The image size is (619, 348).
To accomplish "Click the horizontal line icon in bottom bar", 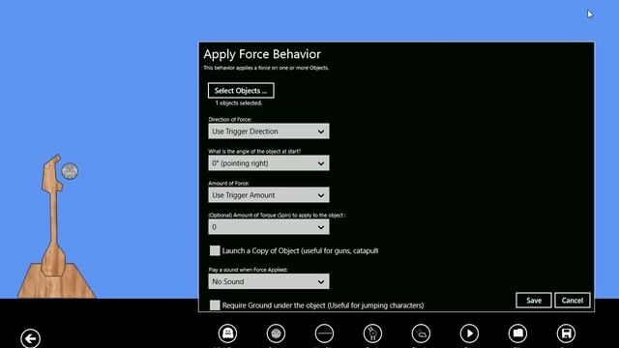I will coord(324,333).
